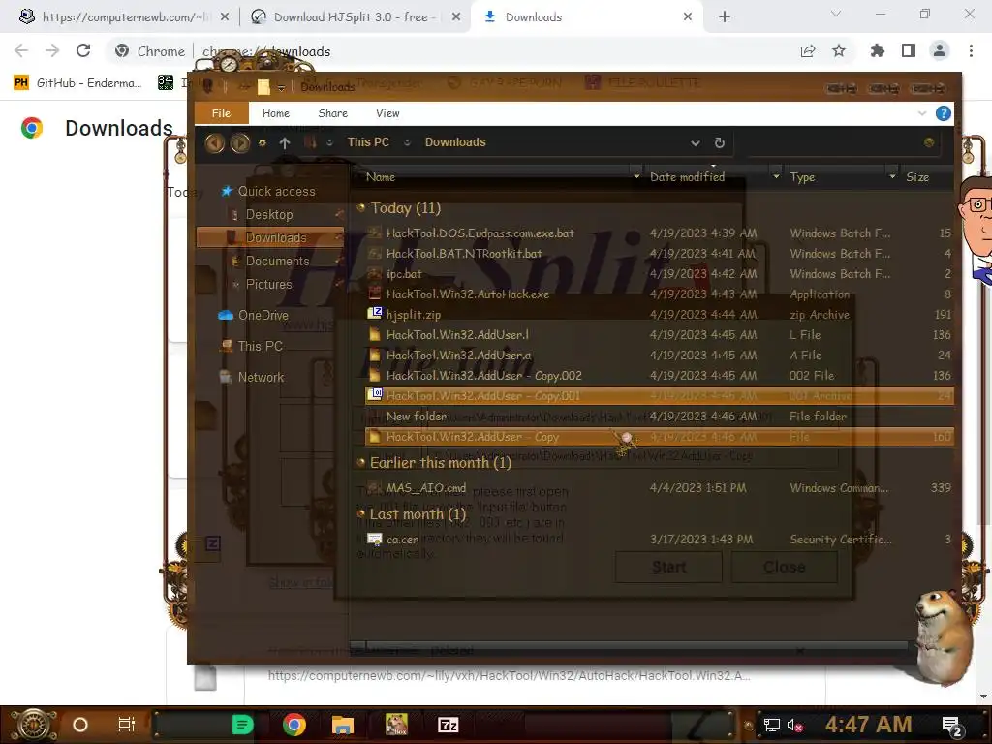Open the Share ribbon tab

pos(333,113)
